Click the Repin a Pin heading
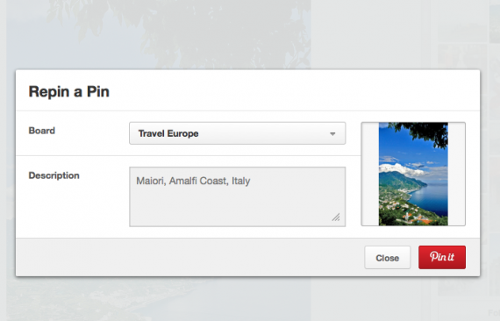 point(69,91)
